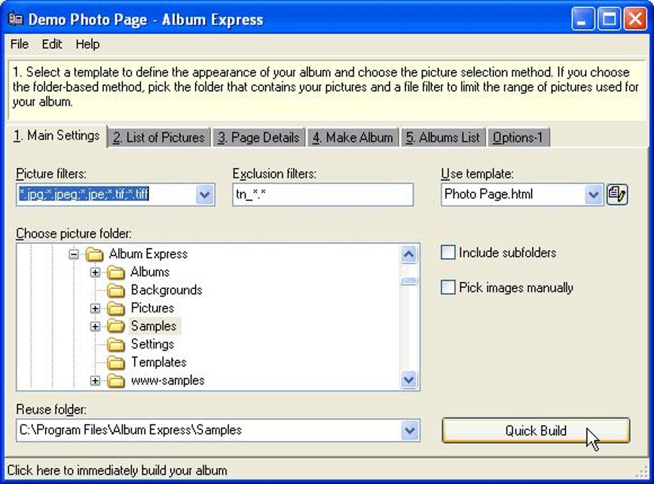The height and width of the screenshot is (484, 654).
Task: Click the Quick Build button
Action: [536, 431]
